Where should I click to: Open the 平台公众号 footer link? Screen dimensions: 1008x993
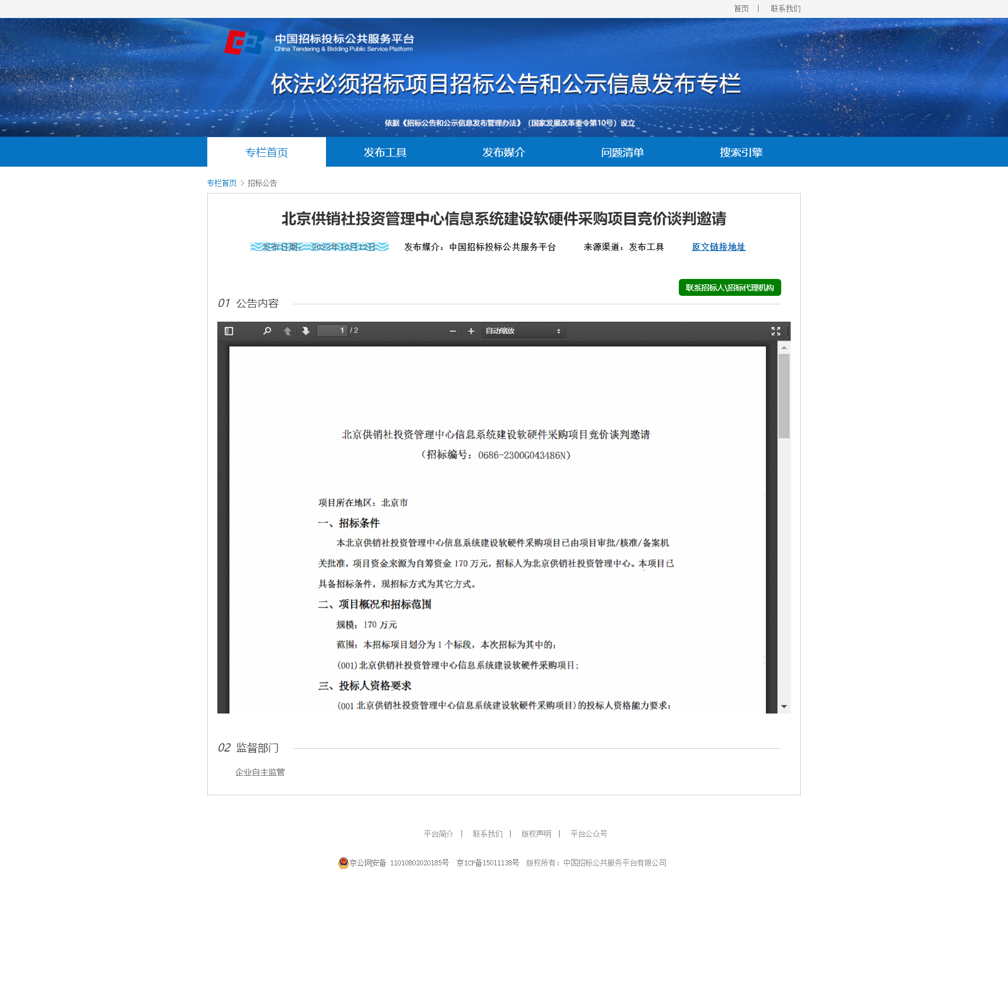(x=589, y=834)
